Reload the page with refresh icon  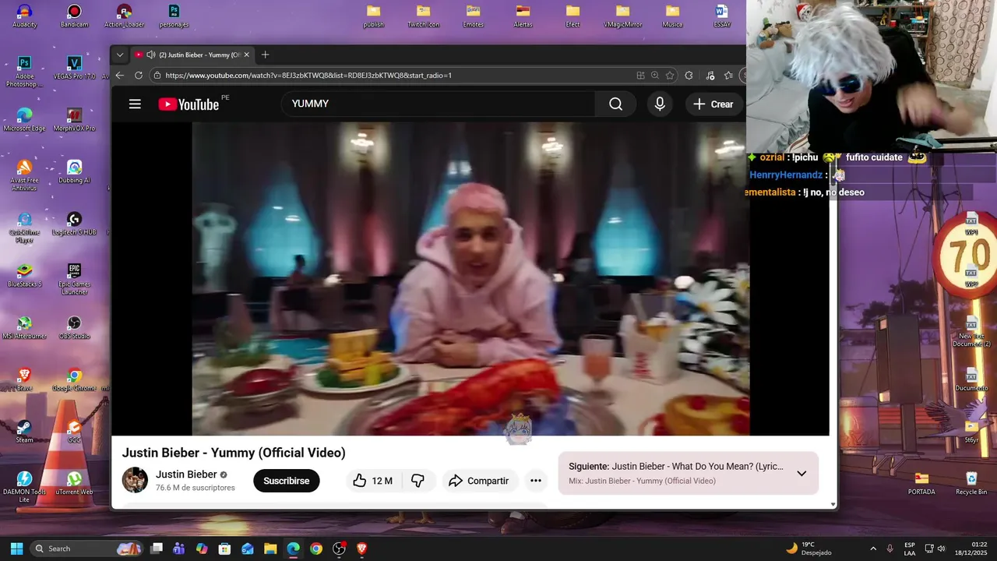point(139,76)
